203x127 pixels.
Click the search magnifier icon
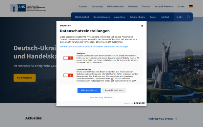click(188, 17)
